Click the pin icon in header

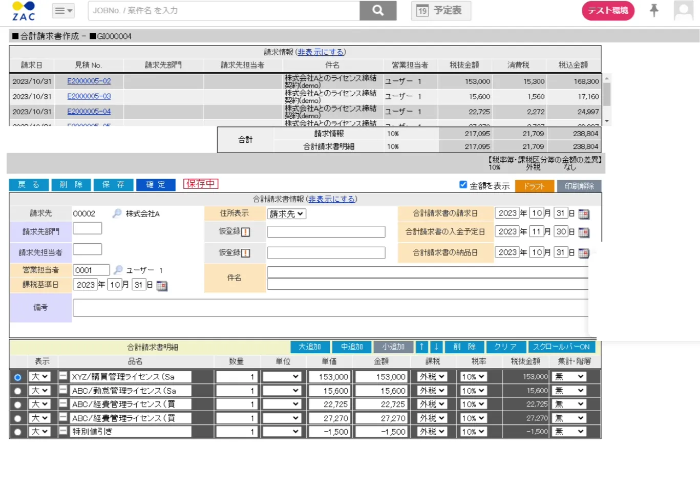(x=654, y=10)
